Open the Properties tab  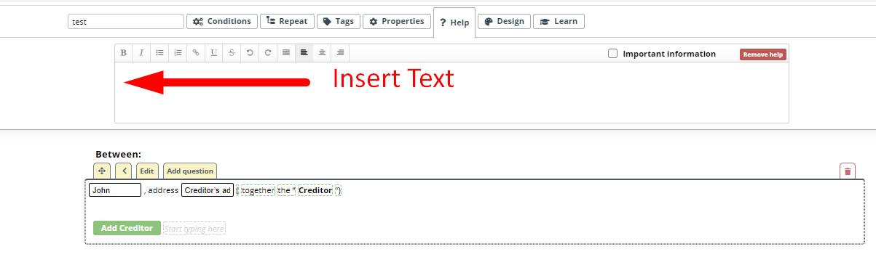[396, 22]
